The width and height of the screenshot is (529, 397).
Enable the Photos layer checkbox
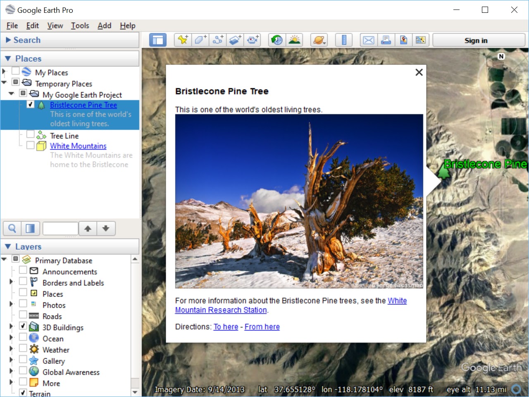click(x=23, y=304)
